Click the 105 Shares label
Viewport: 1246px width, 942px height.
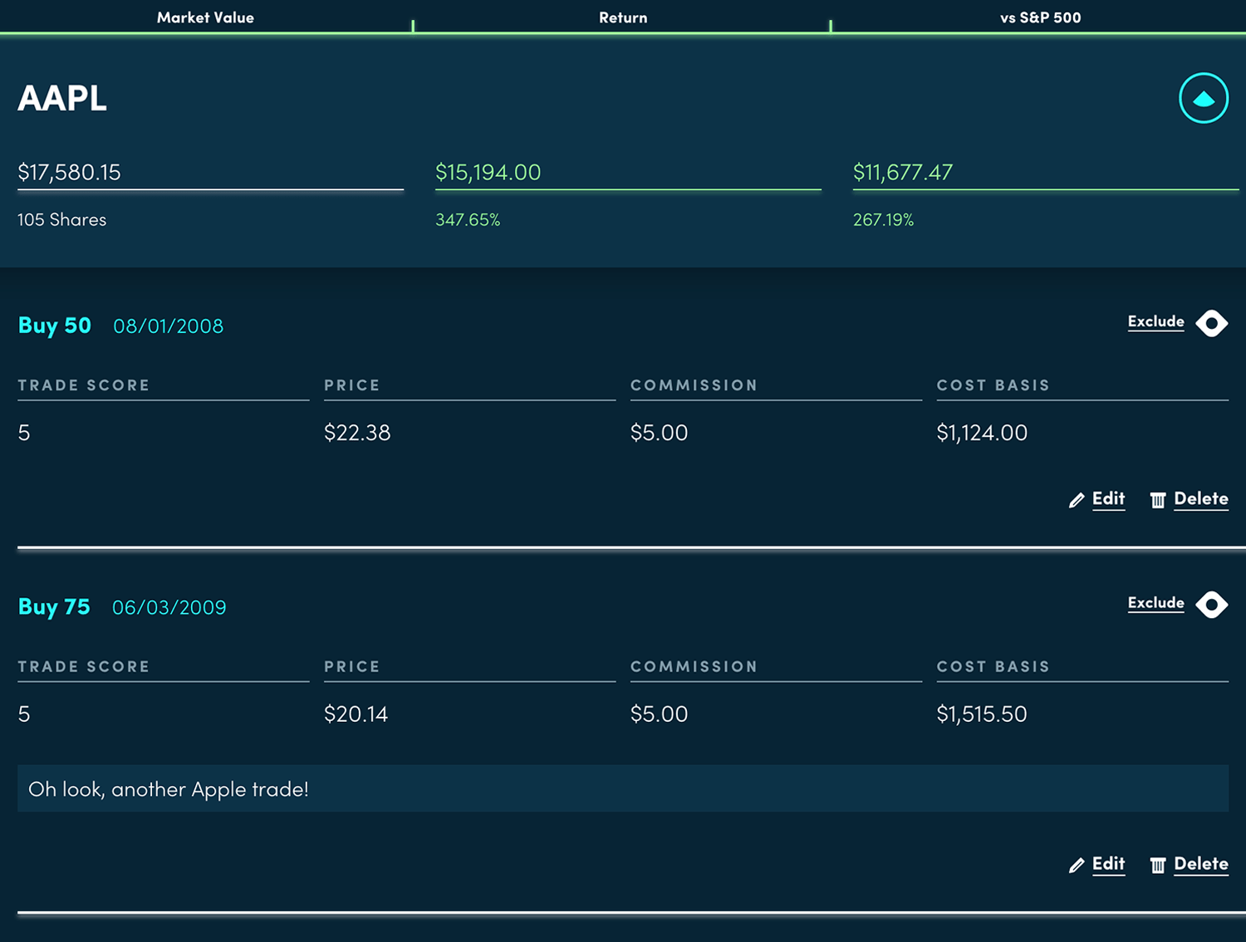pos(62,219)
